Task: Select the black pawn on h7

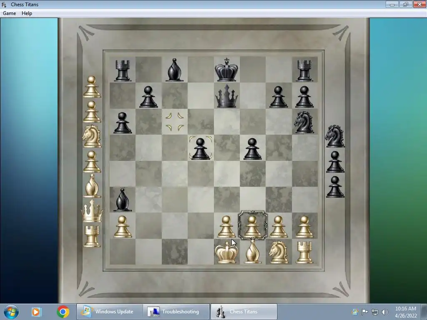Action: [x=304, y=97]
